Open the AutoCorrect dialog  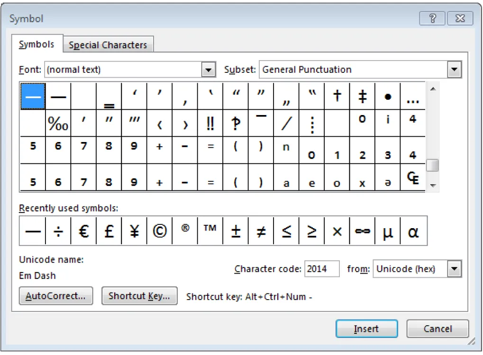tap(55, 296)
